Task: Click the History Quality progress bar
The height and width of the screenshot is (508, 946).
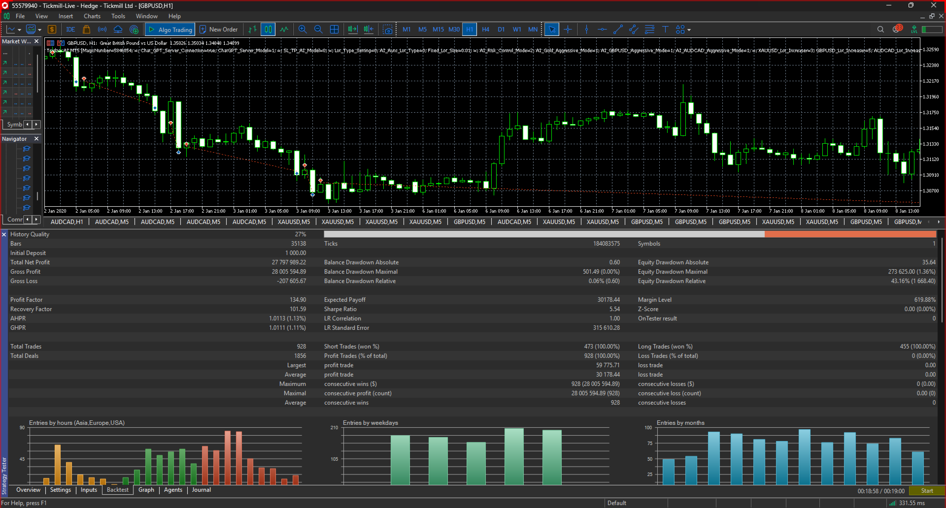Action: tap(630, 234)
